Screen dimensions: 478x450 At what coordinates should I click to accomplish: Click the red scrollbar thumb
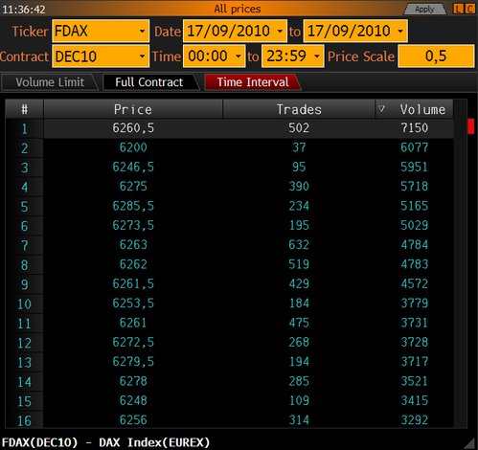point(471,126)
